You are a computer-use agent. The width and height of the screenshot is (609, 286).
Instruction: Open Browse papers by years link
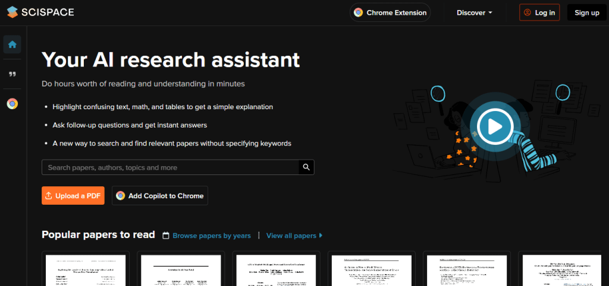coord(212,236)
